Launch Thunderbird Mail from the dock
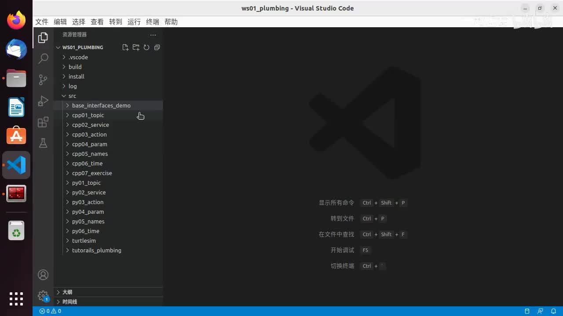Viewport: 563px width, 316px height. [x=16, y=49]
